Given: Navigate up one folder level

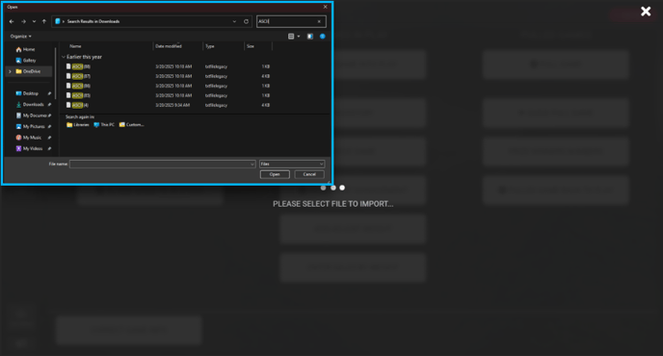Looking at the screenshot, I should click(44, 21).
